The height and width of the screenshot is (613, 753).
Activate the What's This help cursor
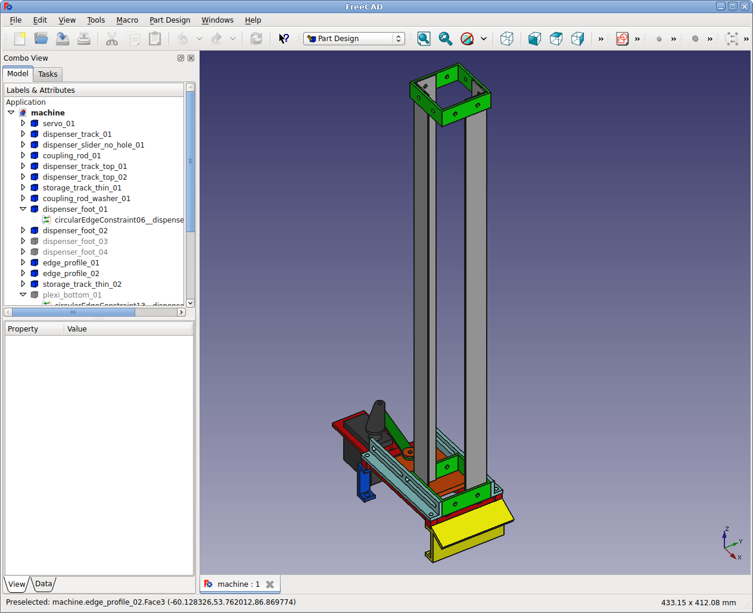click(284, 39)
